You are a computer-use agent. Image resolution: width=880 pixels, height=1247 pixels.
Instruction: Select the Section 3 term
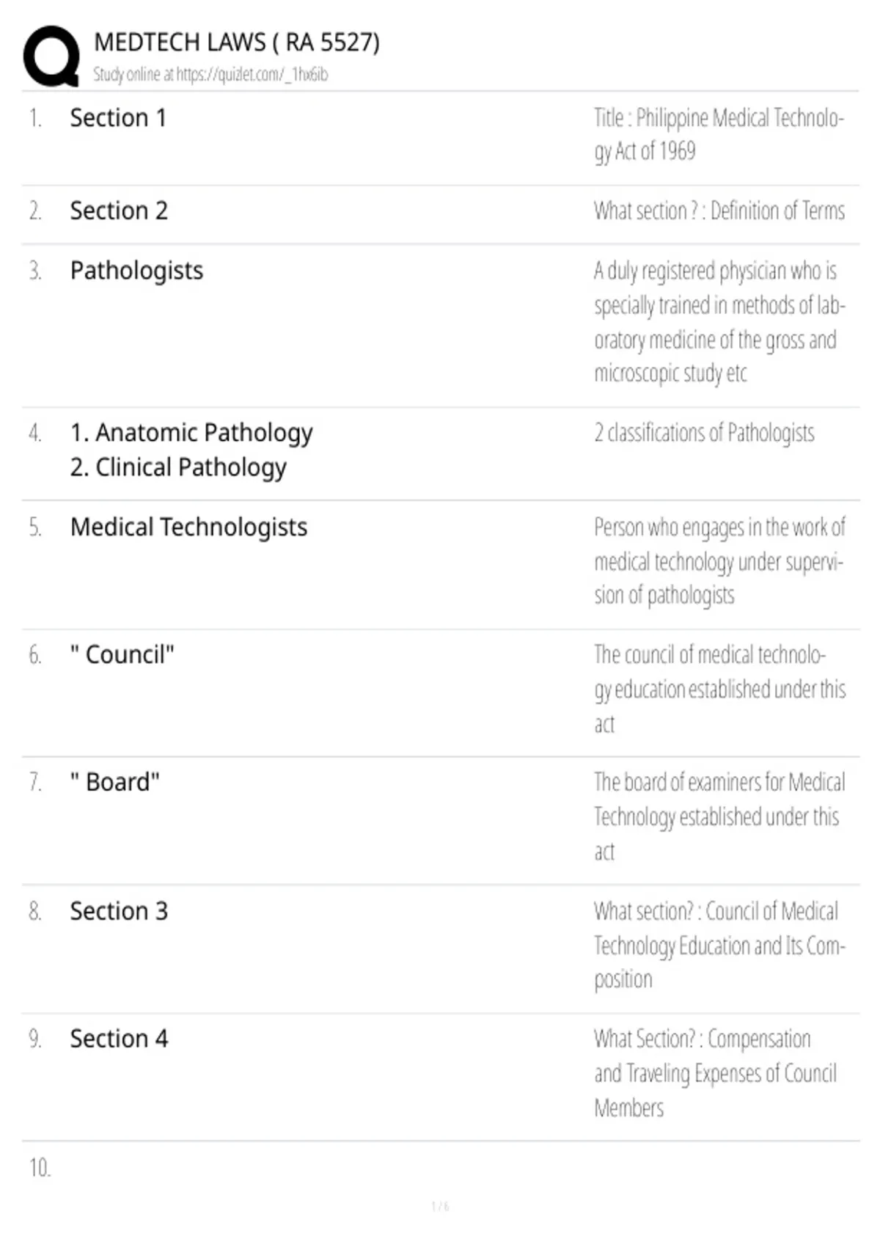[x=119, y=911]
